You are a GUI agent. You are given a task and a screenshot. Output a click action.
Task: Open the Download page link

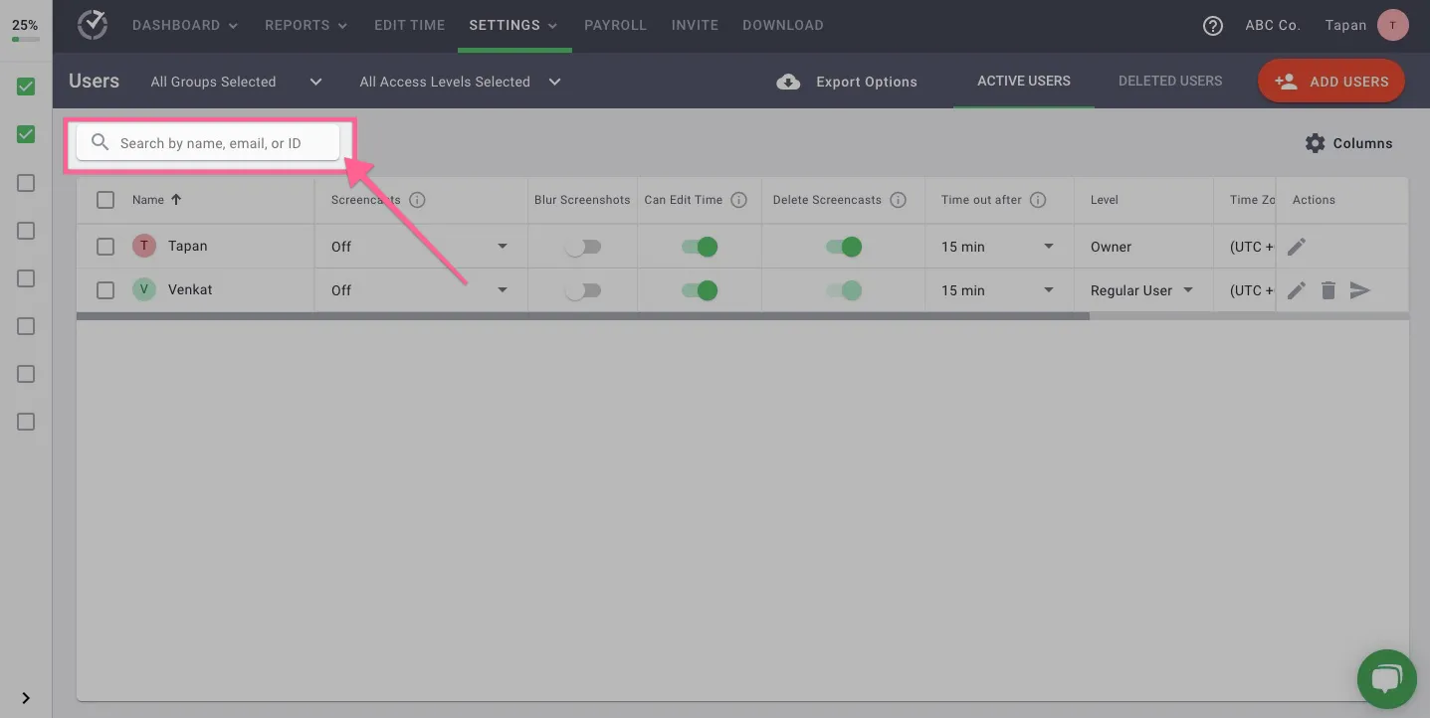783,25
